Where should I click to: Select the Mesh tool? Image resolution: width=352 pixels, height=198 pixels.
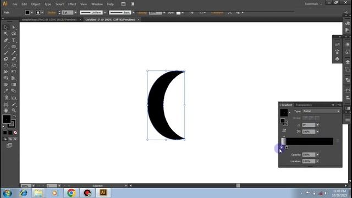6,85
